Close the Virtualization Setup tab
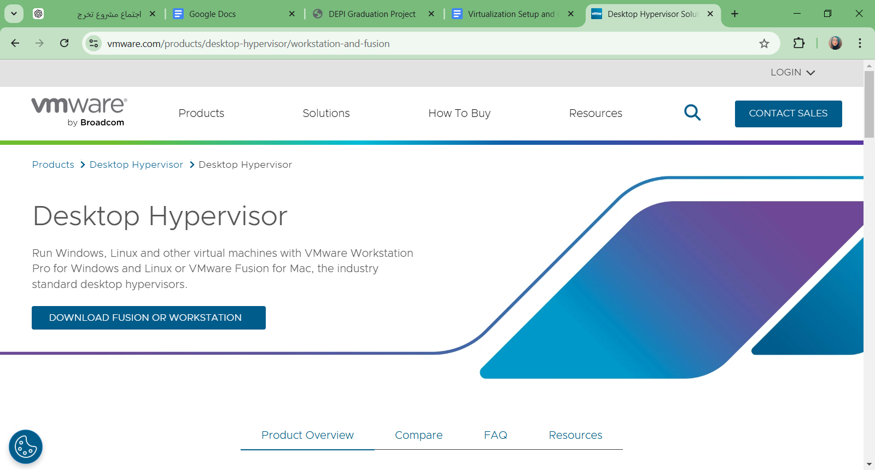The width and height of the screenshot is (875, 470). tap(571, 14)
